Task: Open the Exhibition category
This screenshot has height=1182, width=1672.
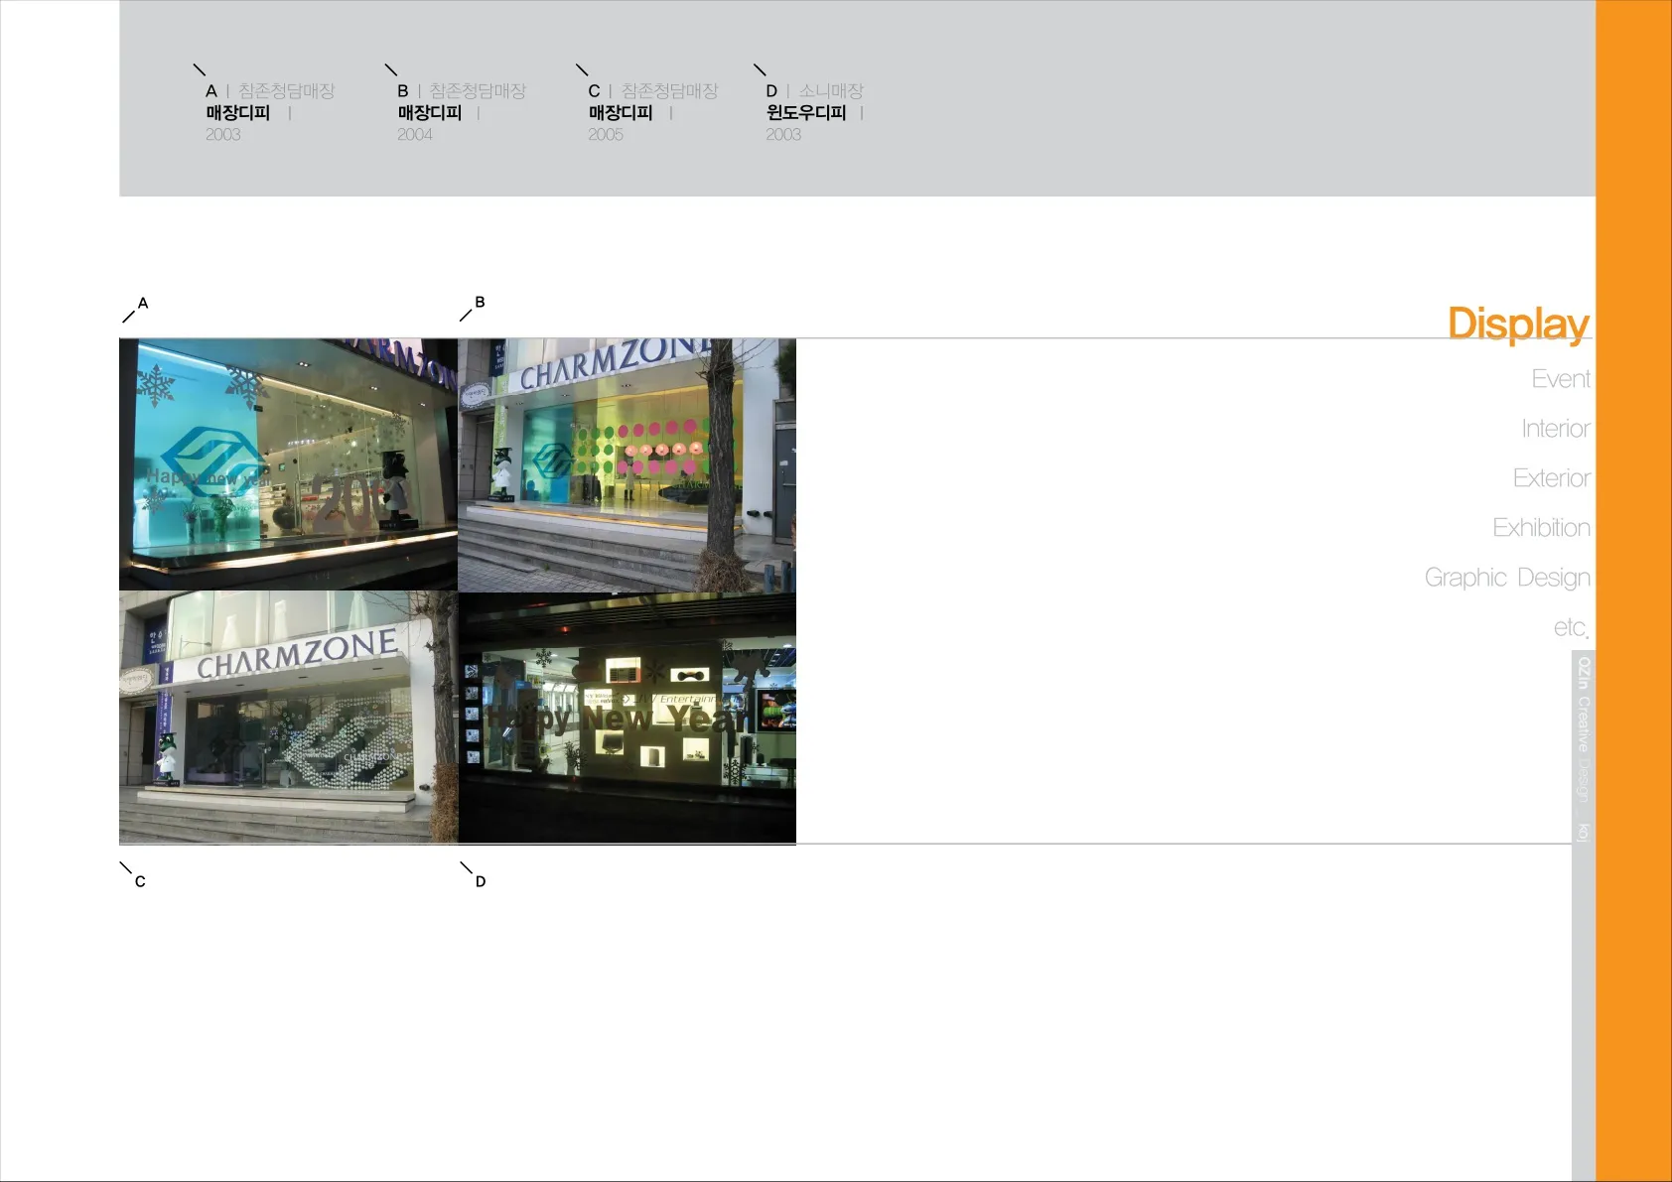Action: click(1542, 528)
